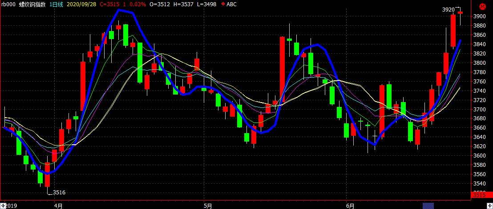Click the 3740 price axis label
This screenshot has height=209, width=493.
[480, 91]
